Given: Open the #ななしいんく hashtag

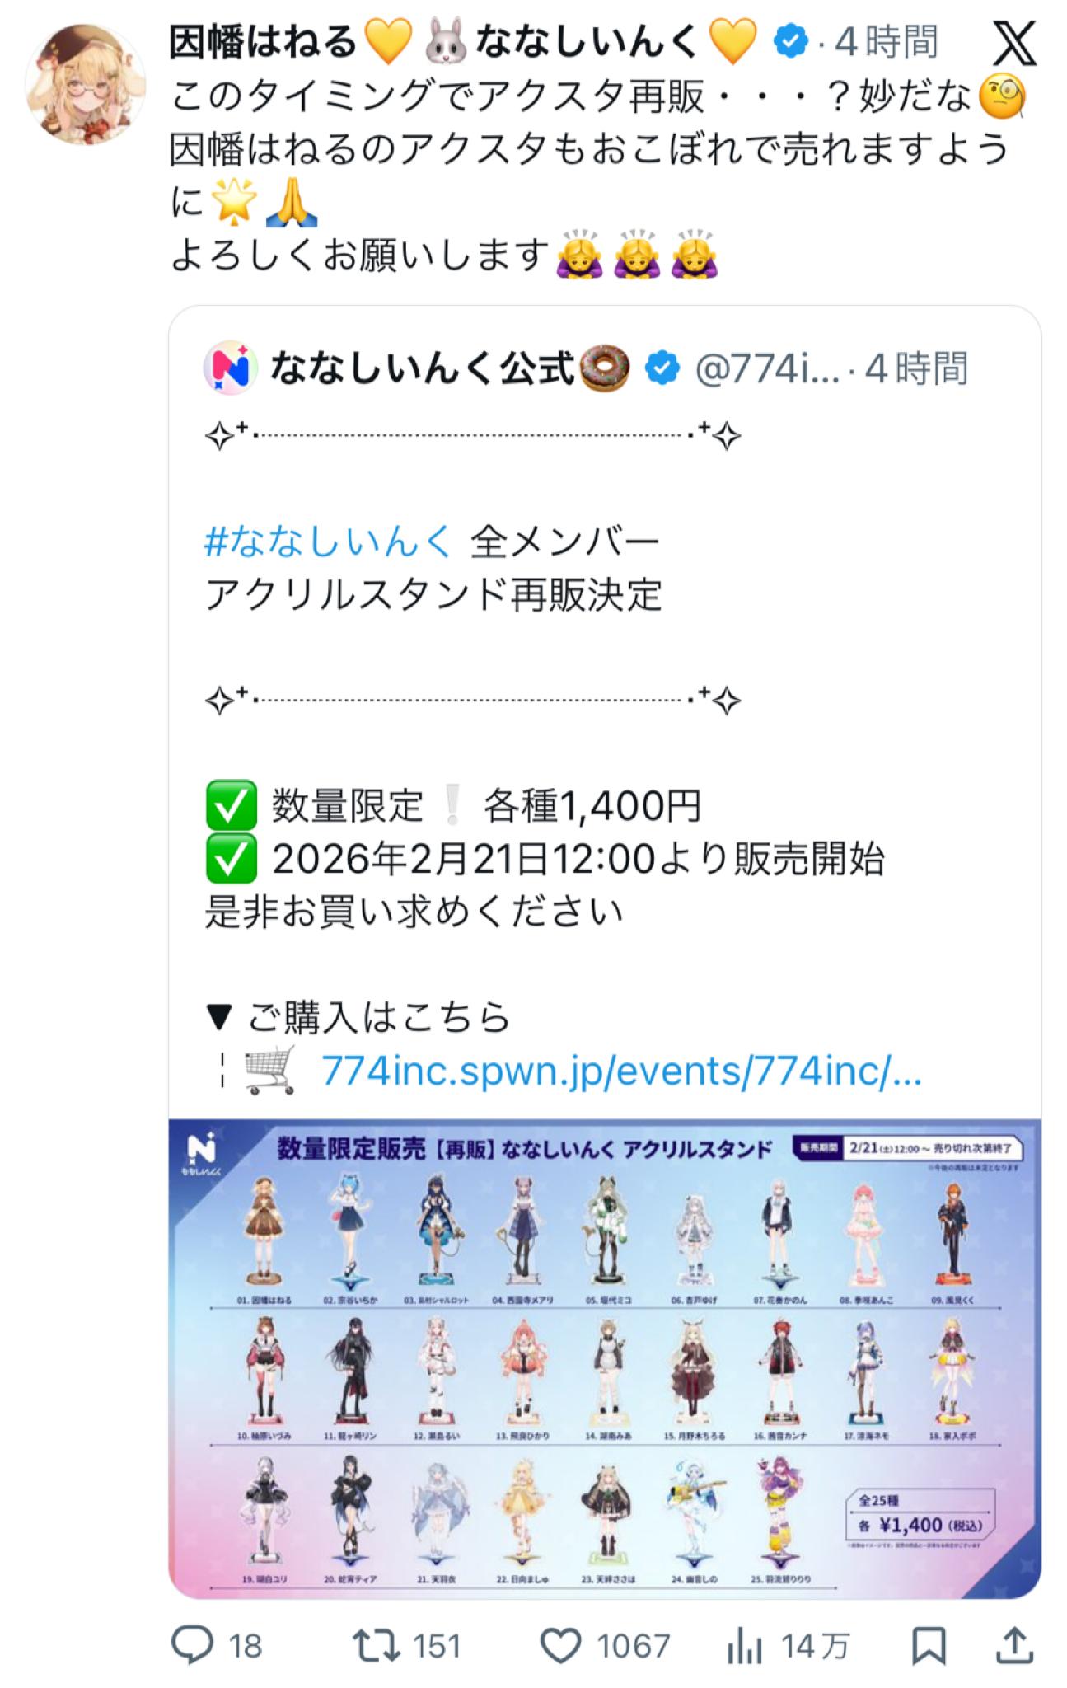Looking at the screenshot, I should [x=329, y=542].
